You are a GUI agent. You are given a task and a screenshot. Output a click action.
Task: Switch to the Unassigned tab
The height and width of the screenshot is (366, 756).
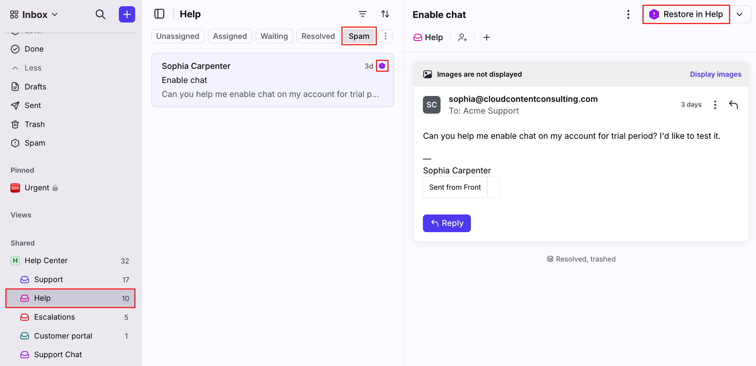[x=178, y=36]
